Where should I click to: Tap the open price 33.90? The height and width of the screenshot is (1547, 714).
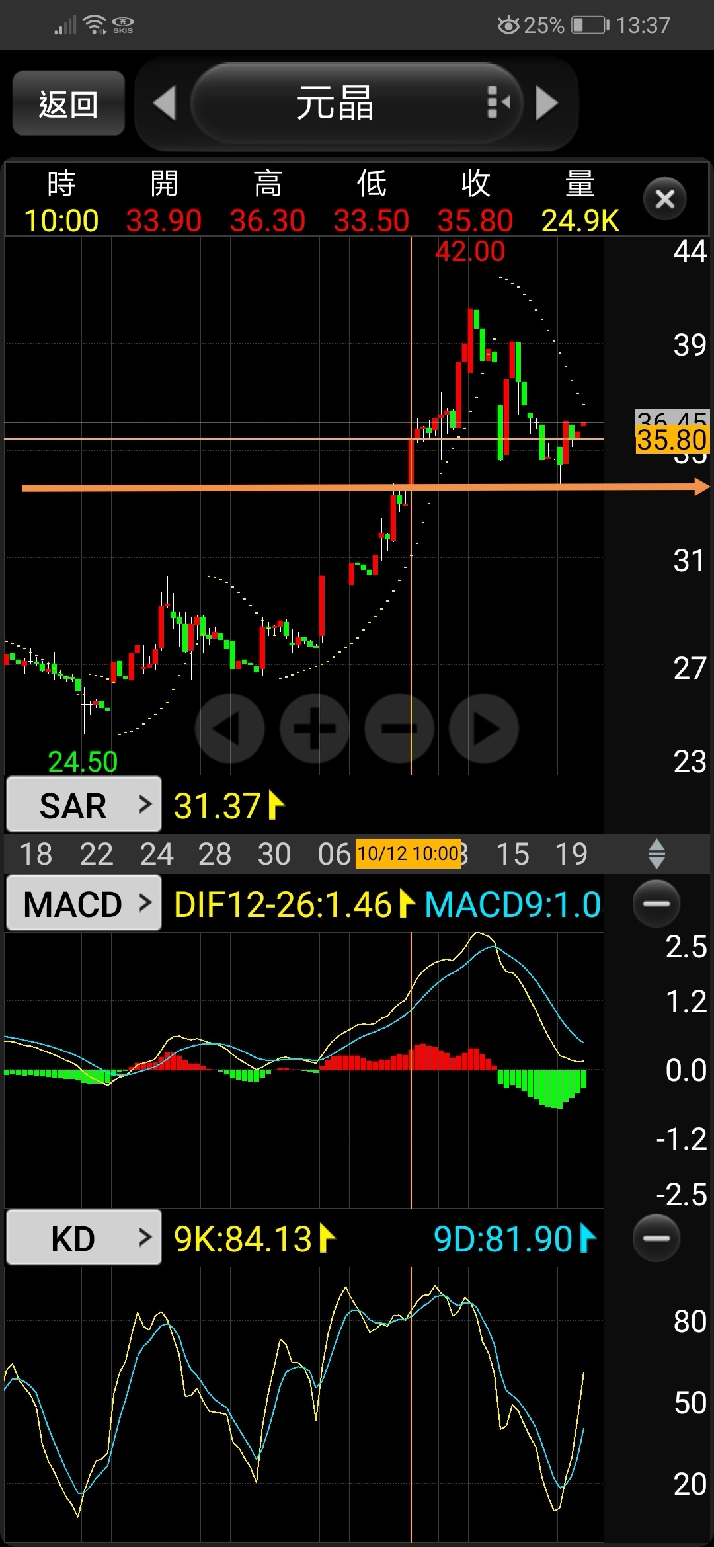point(164,220)
